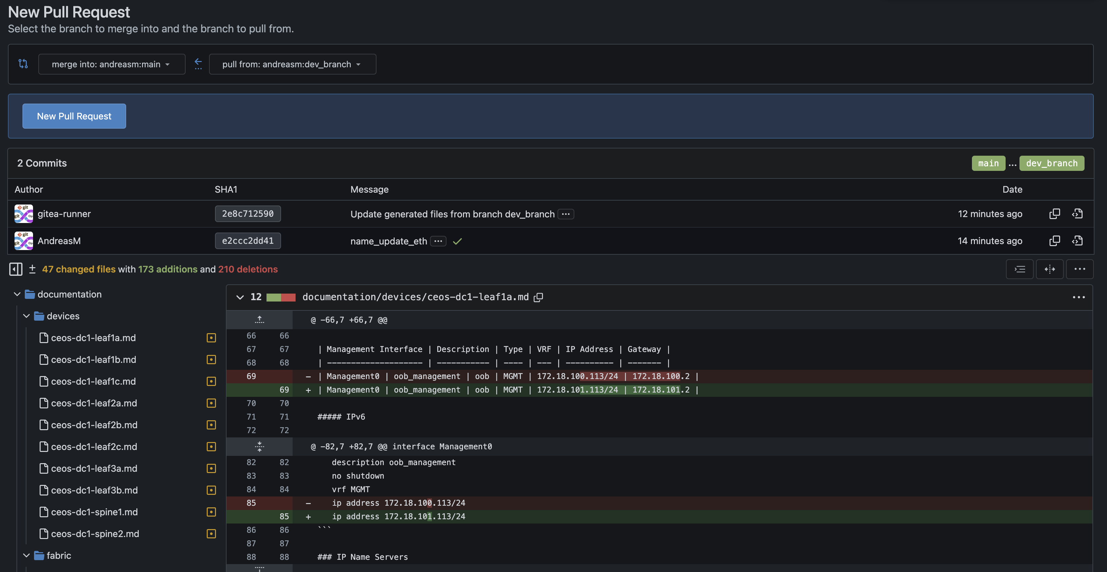The width and height of the screenshot is (1107, 572).
Task: Copy SHA of gitea-runner commit
Action: [x=1054, y=214]
